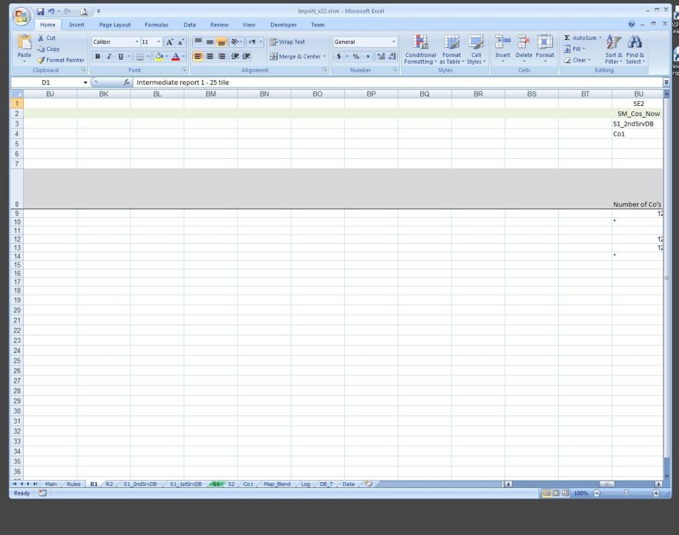Click the Office Button logo

pos(22,16)
